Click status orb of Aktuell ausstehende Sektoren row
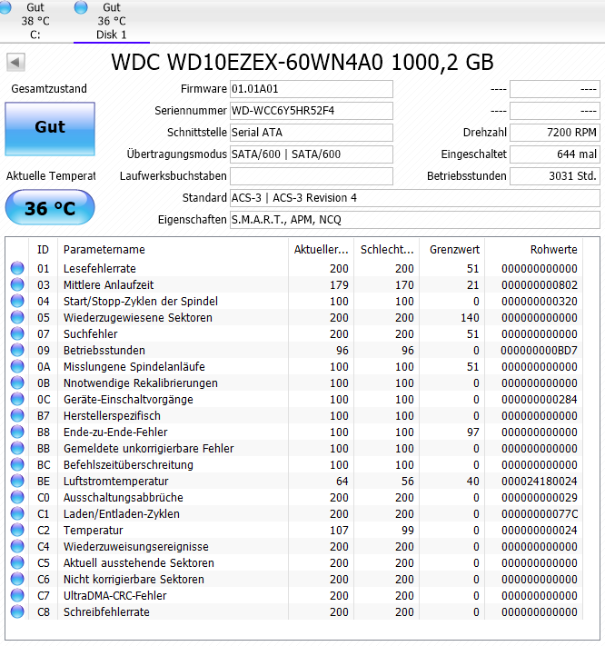 pyautogui.click(x=17, y=562)
